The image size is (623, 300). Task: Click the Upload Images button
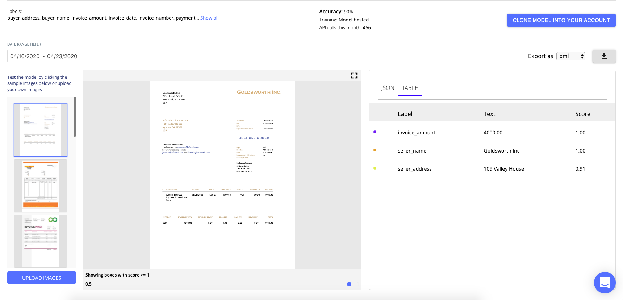42,278
